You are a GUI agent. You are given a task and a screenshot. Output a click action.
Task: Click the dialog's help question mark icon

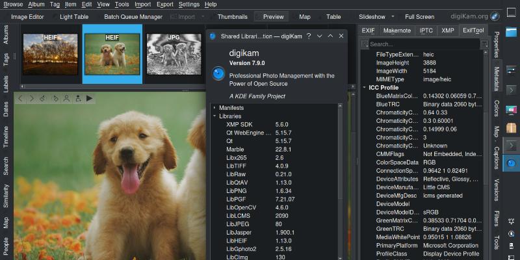click(309, 36)
